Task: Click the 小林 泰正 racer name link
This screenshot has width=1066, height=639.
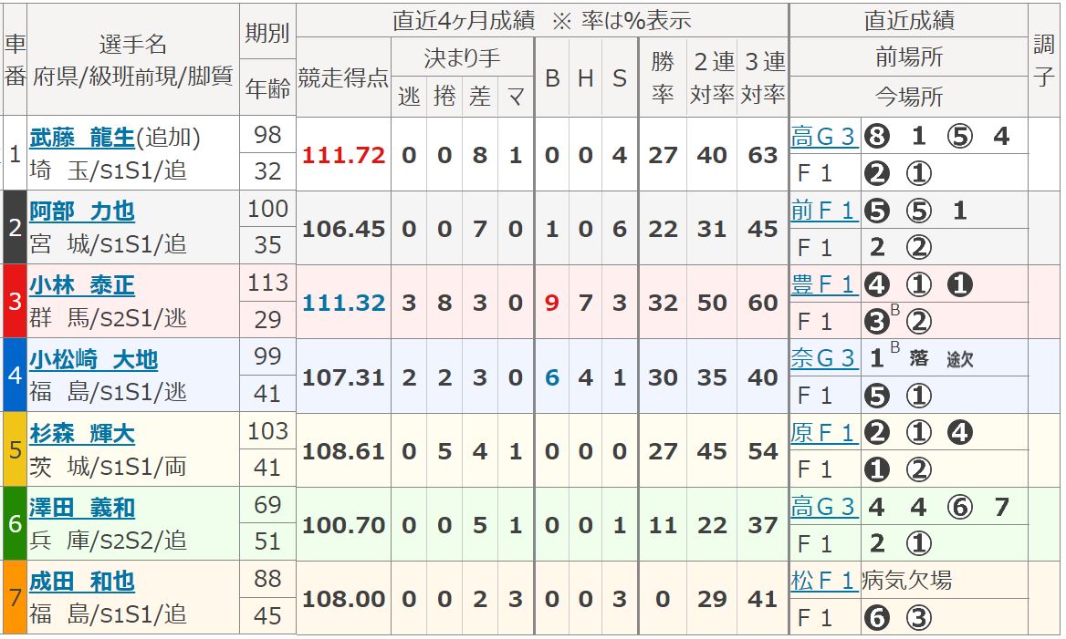Action: 82,285
